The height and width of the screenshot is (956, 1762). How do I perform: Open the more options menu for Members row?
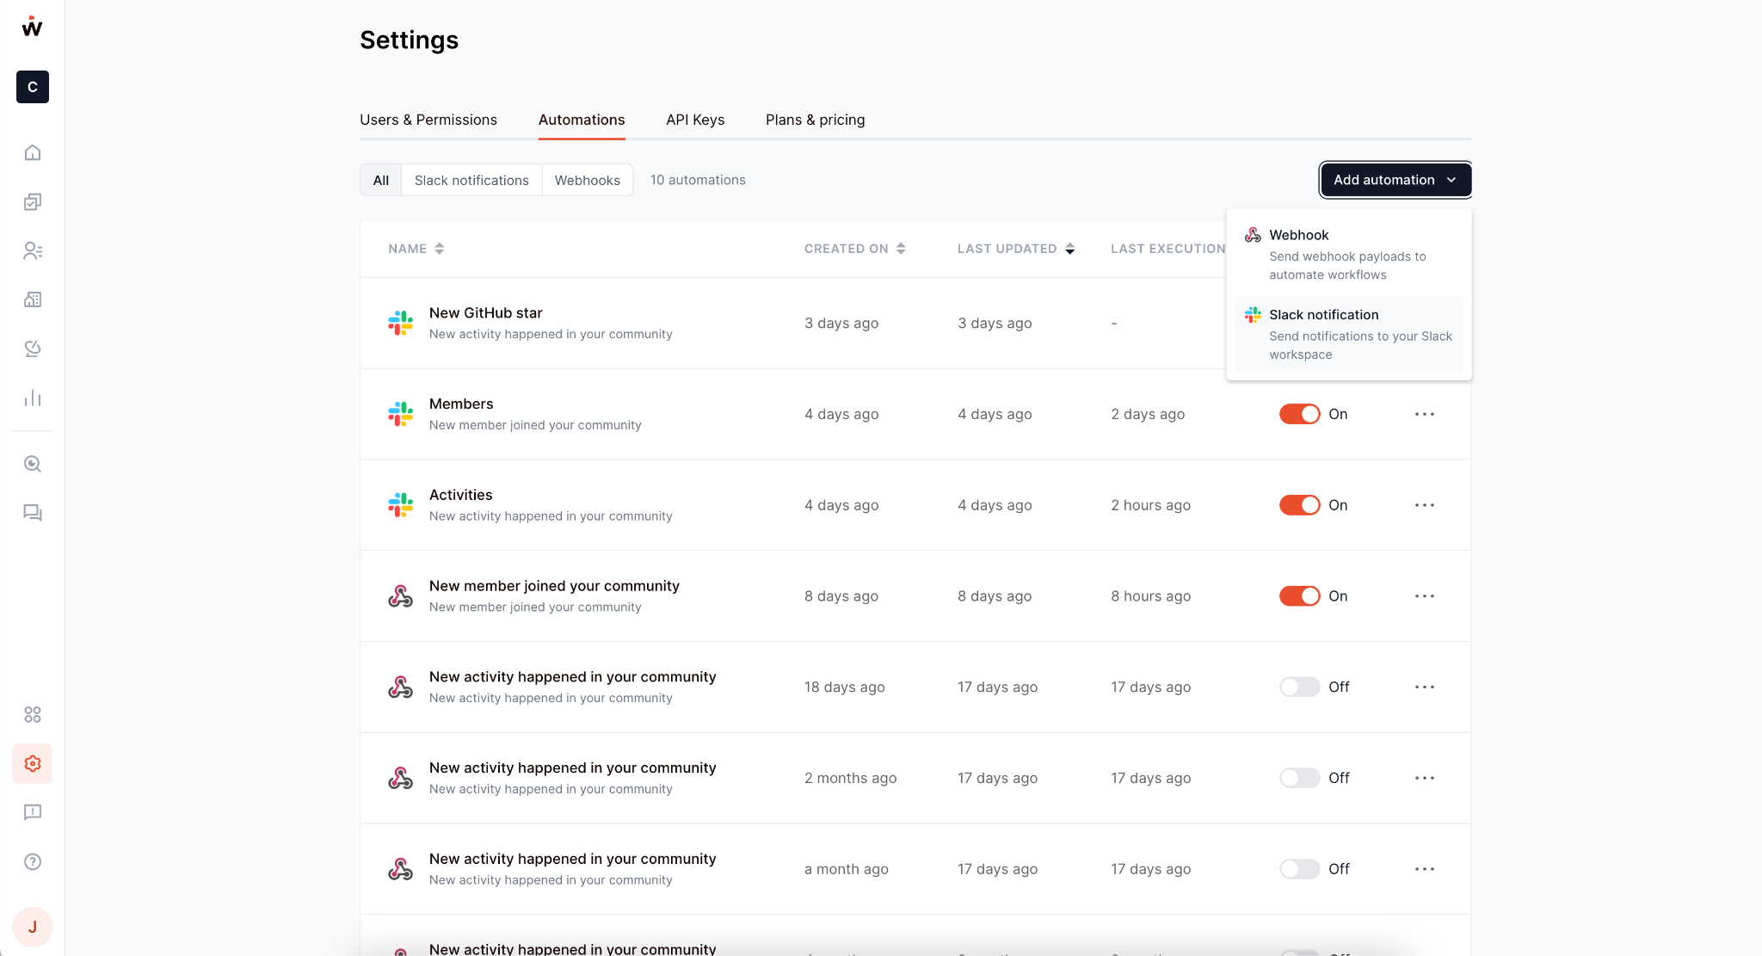(1424, 414)
